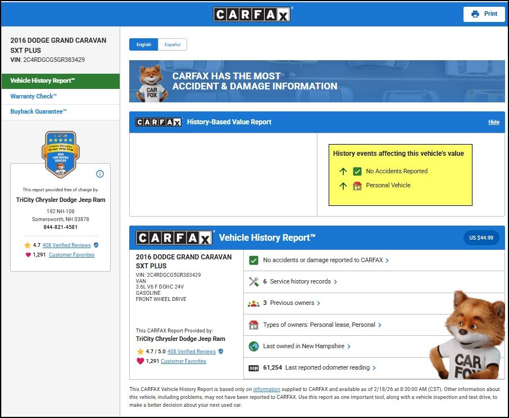Viewport: 509px width, 418px height.
Task: Click the globe last owned icon
Action: pos(253,347)
